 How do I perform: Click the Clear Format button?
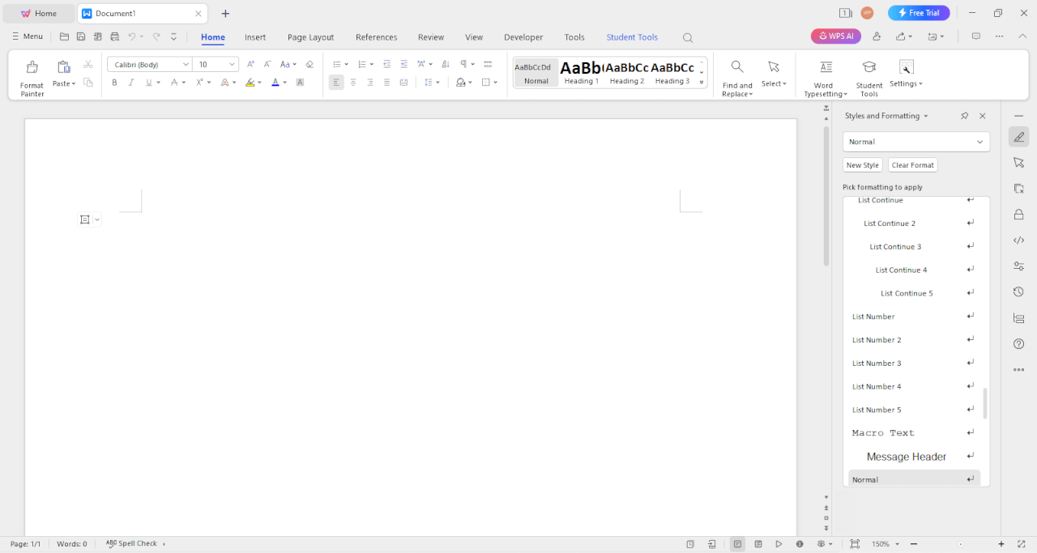tap(912, 165)
